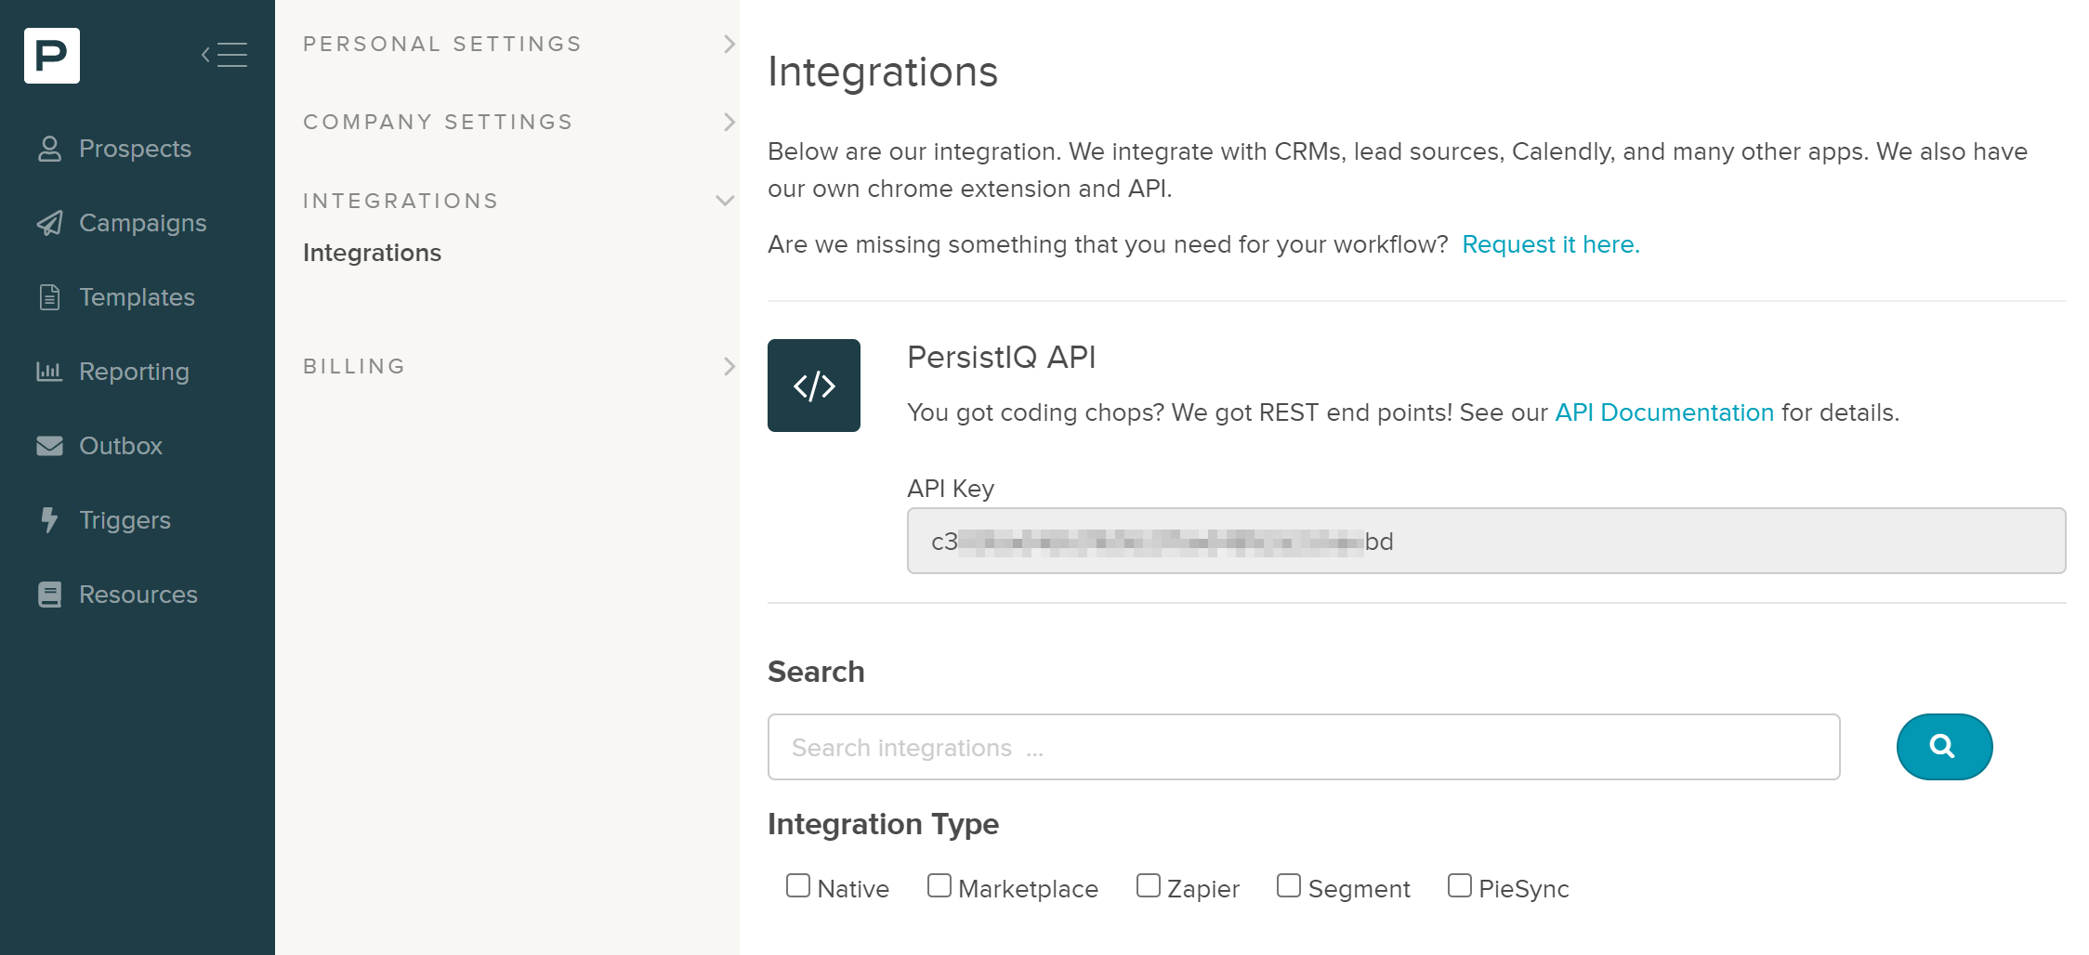Go to Campaigns section
Screen dimensions: 2089x955
click(142, 223)
